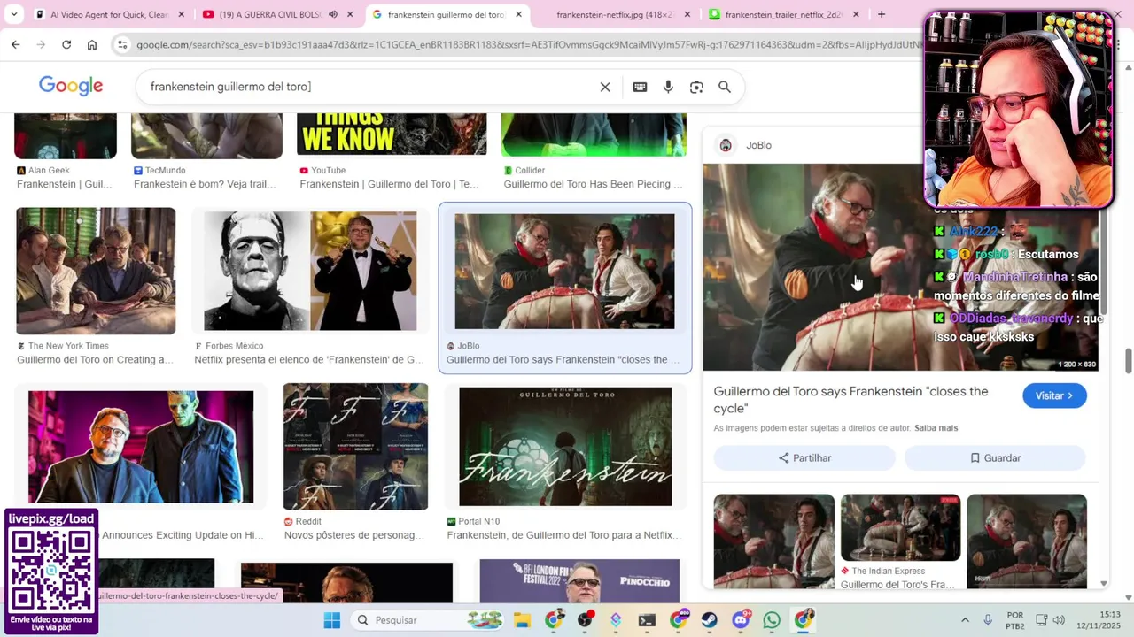The image size is (1134, 637).
Task: Open Discord from the taskbar
Action: pyautogui.click(x=742, y=620)
